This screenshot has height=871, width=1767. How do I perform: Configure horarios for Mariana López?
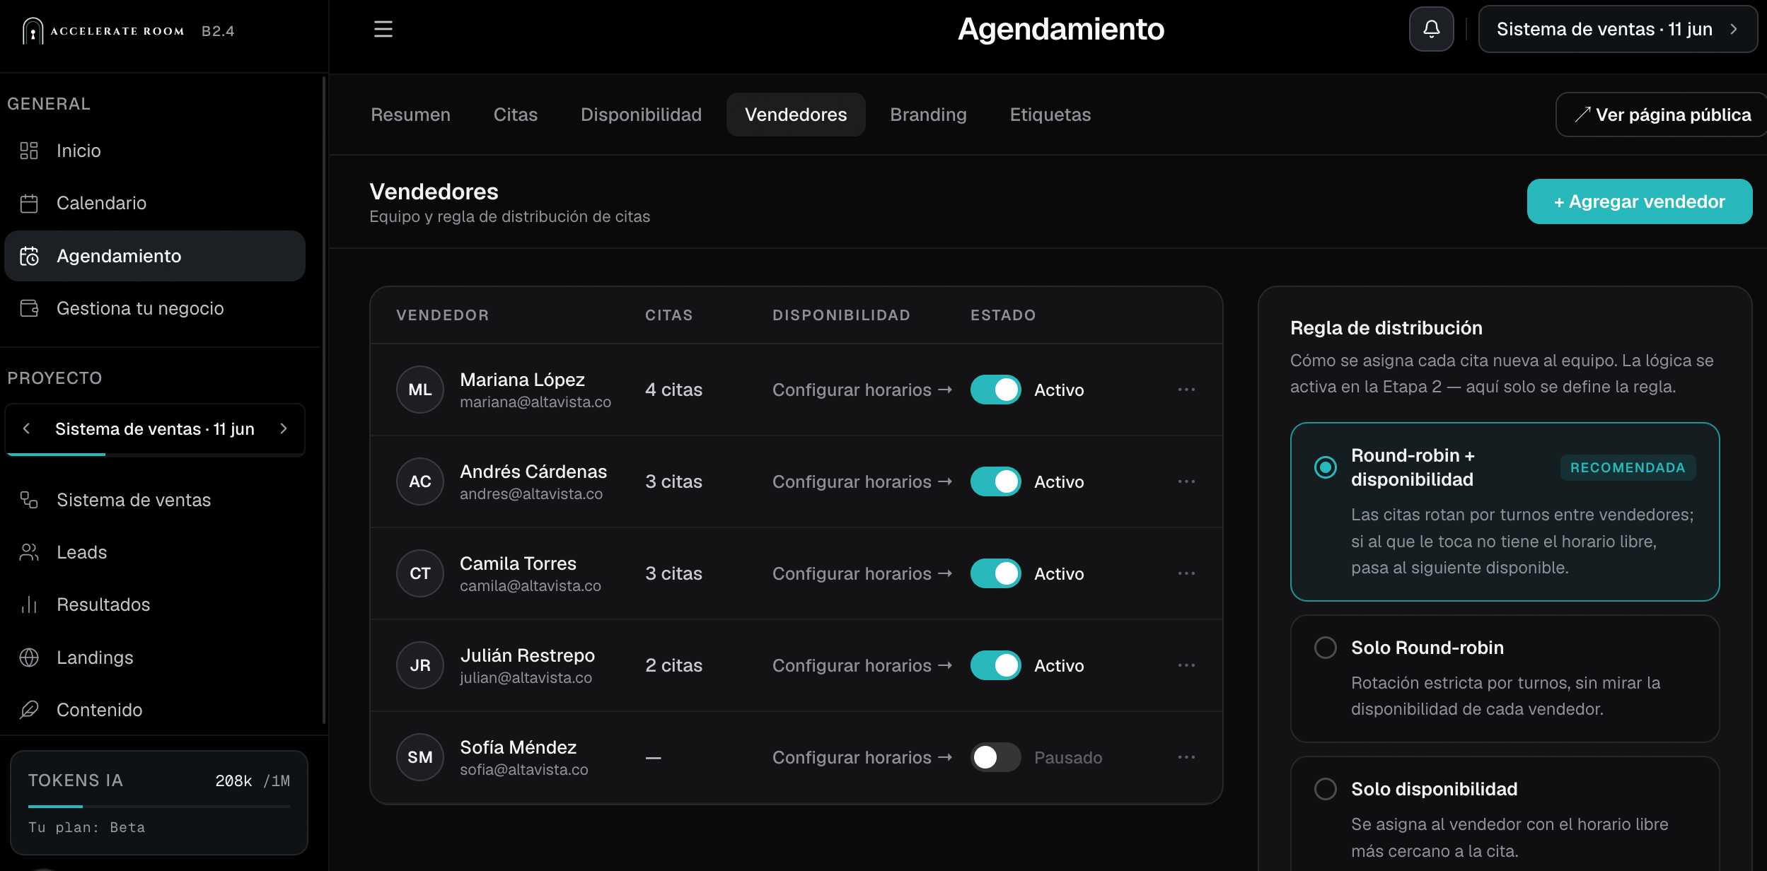862,390
